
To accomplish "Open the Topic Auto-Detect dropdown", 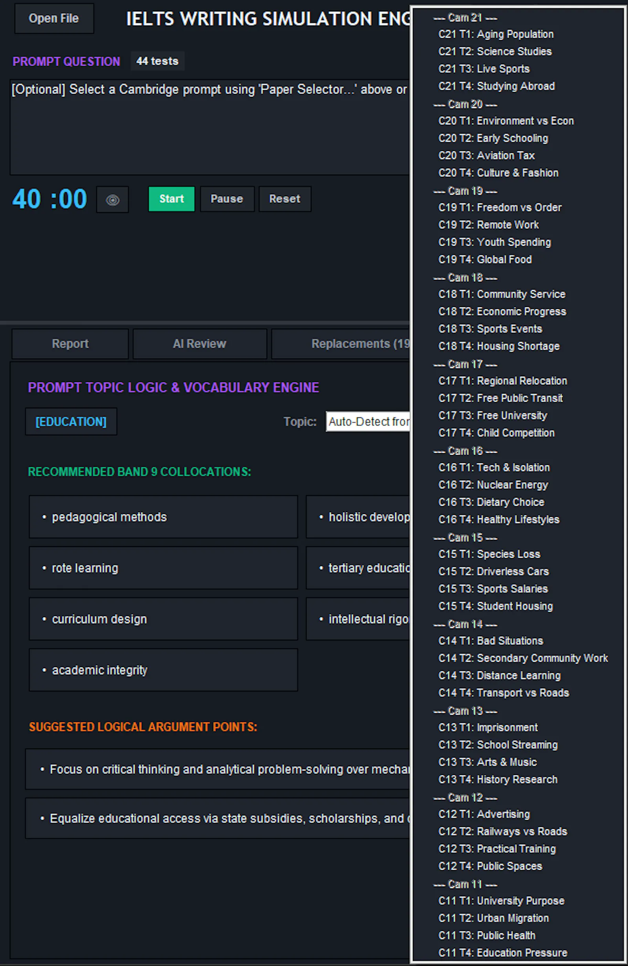I will (368, 421).
